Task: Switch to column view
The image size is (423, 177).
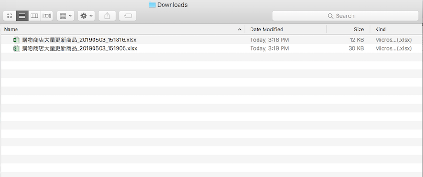Action: pyautogui.click(x=34, y=16)
